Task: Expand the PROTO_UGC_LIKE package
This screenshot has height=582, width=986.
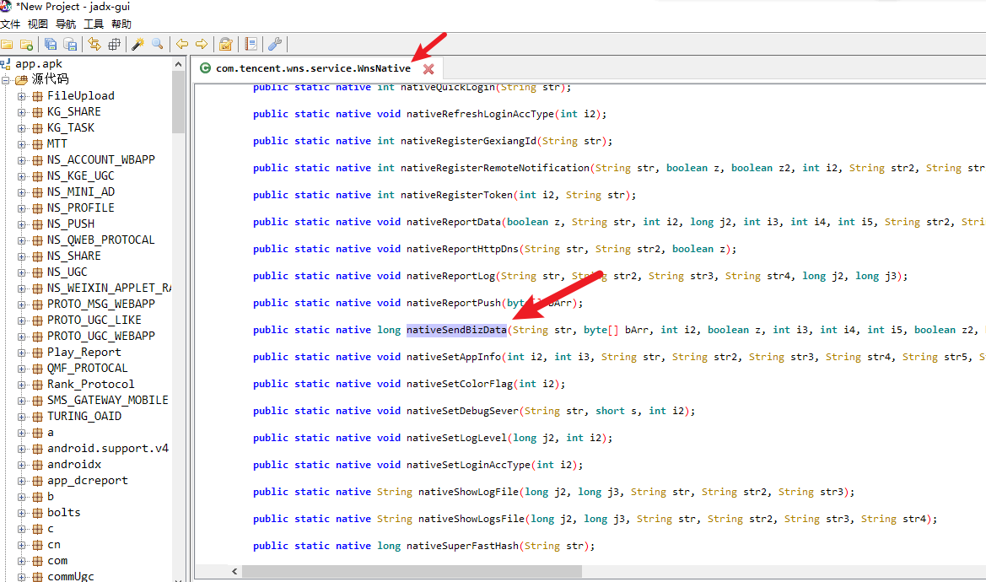Action: (x=21, y=321)
